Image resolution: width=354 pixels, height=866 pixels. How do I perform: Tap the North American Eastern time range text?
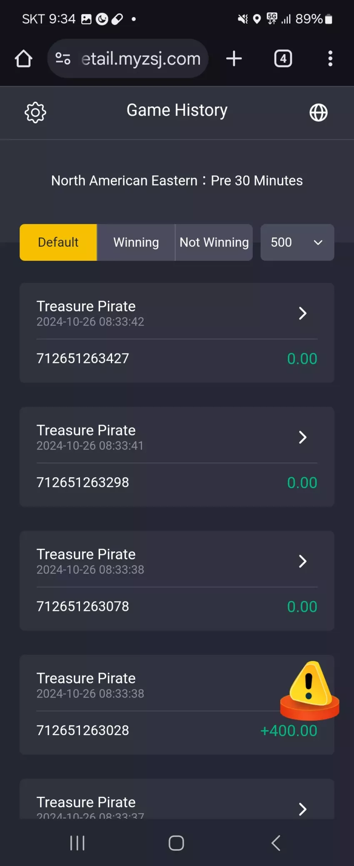(x=177, y=180)
